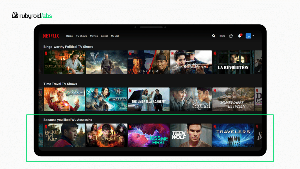
Task: Open My List page
Action: click(115, 36)
